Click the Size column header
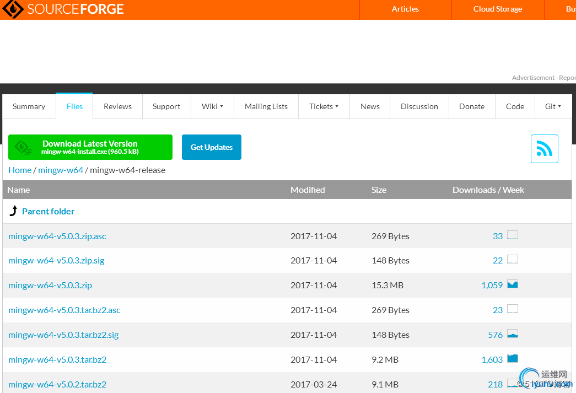This screenshot has height=393, width=576. point(379,190)
